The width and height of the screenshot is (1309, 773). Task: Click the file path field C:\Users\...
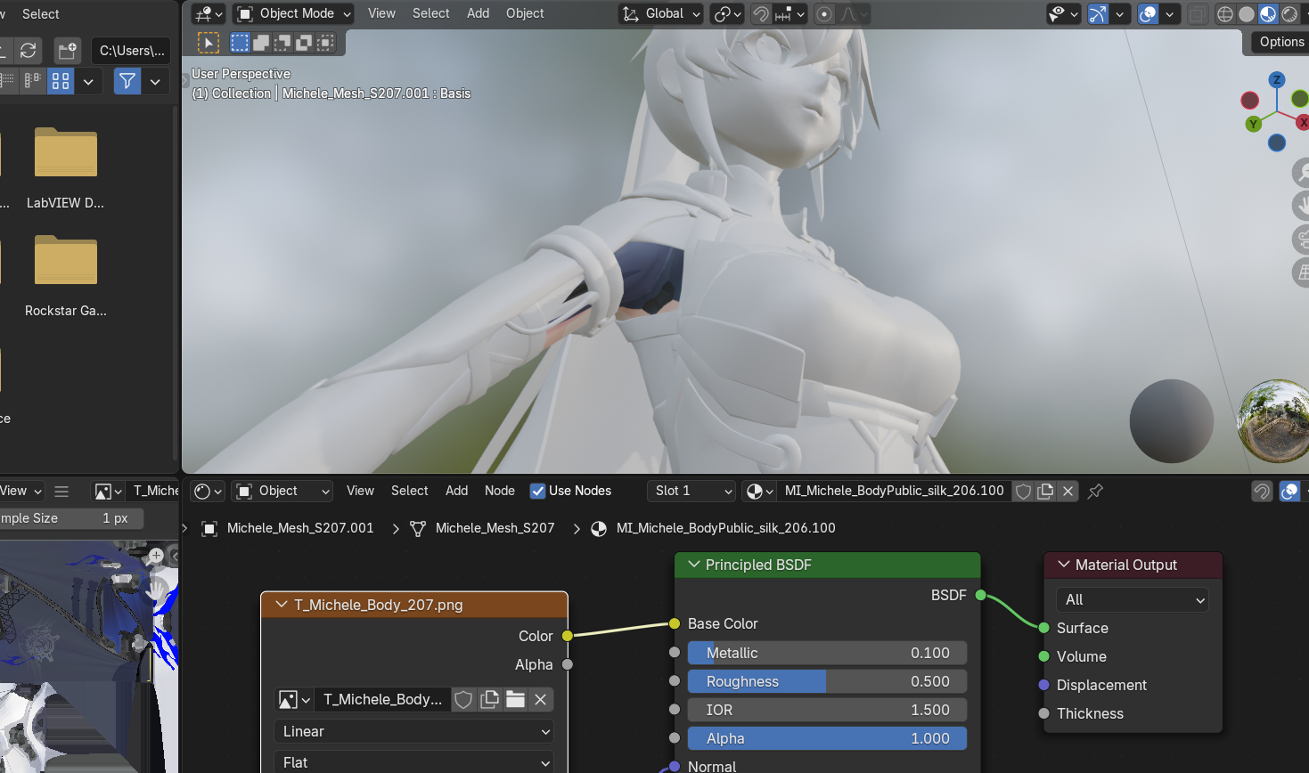coord(132,51)
